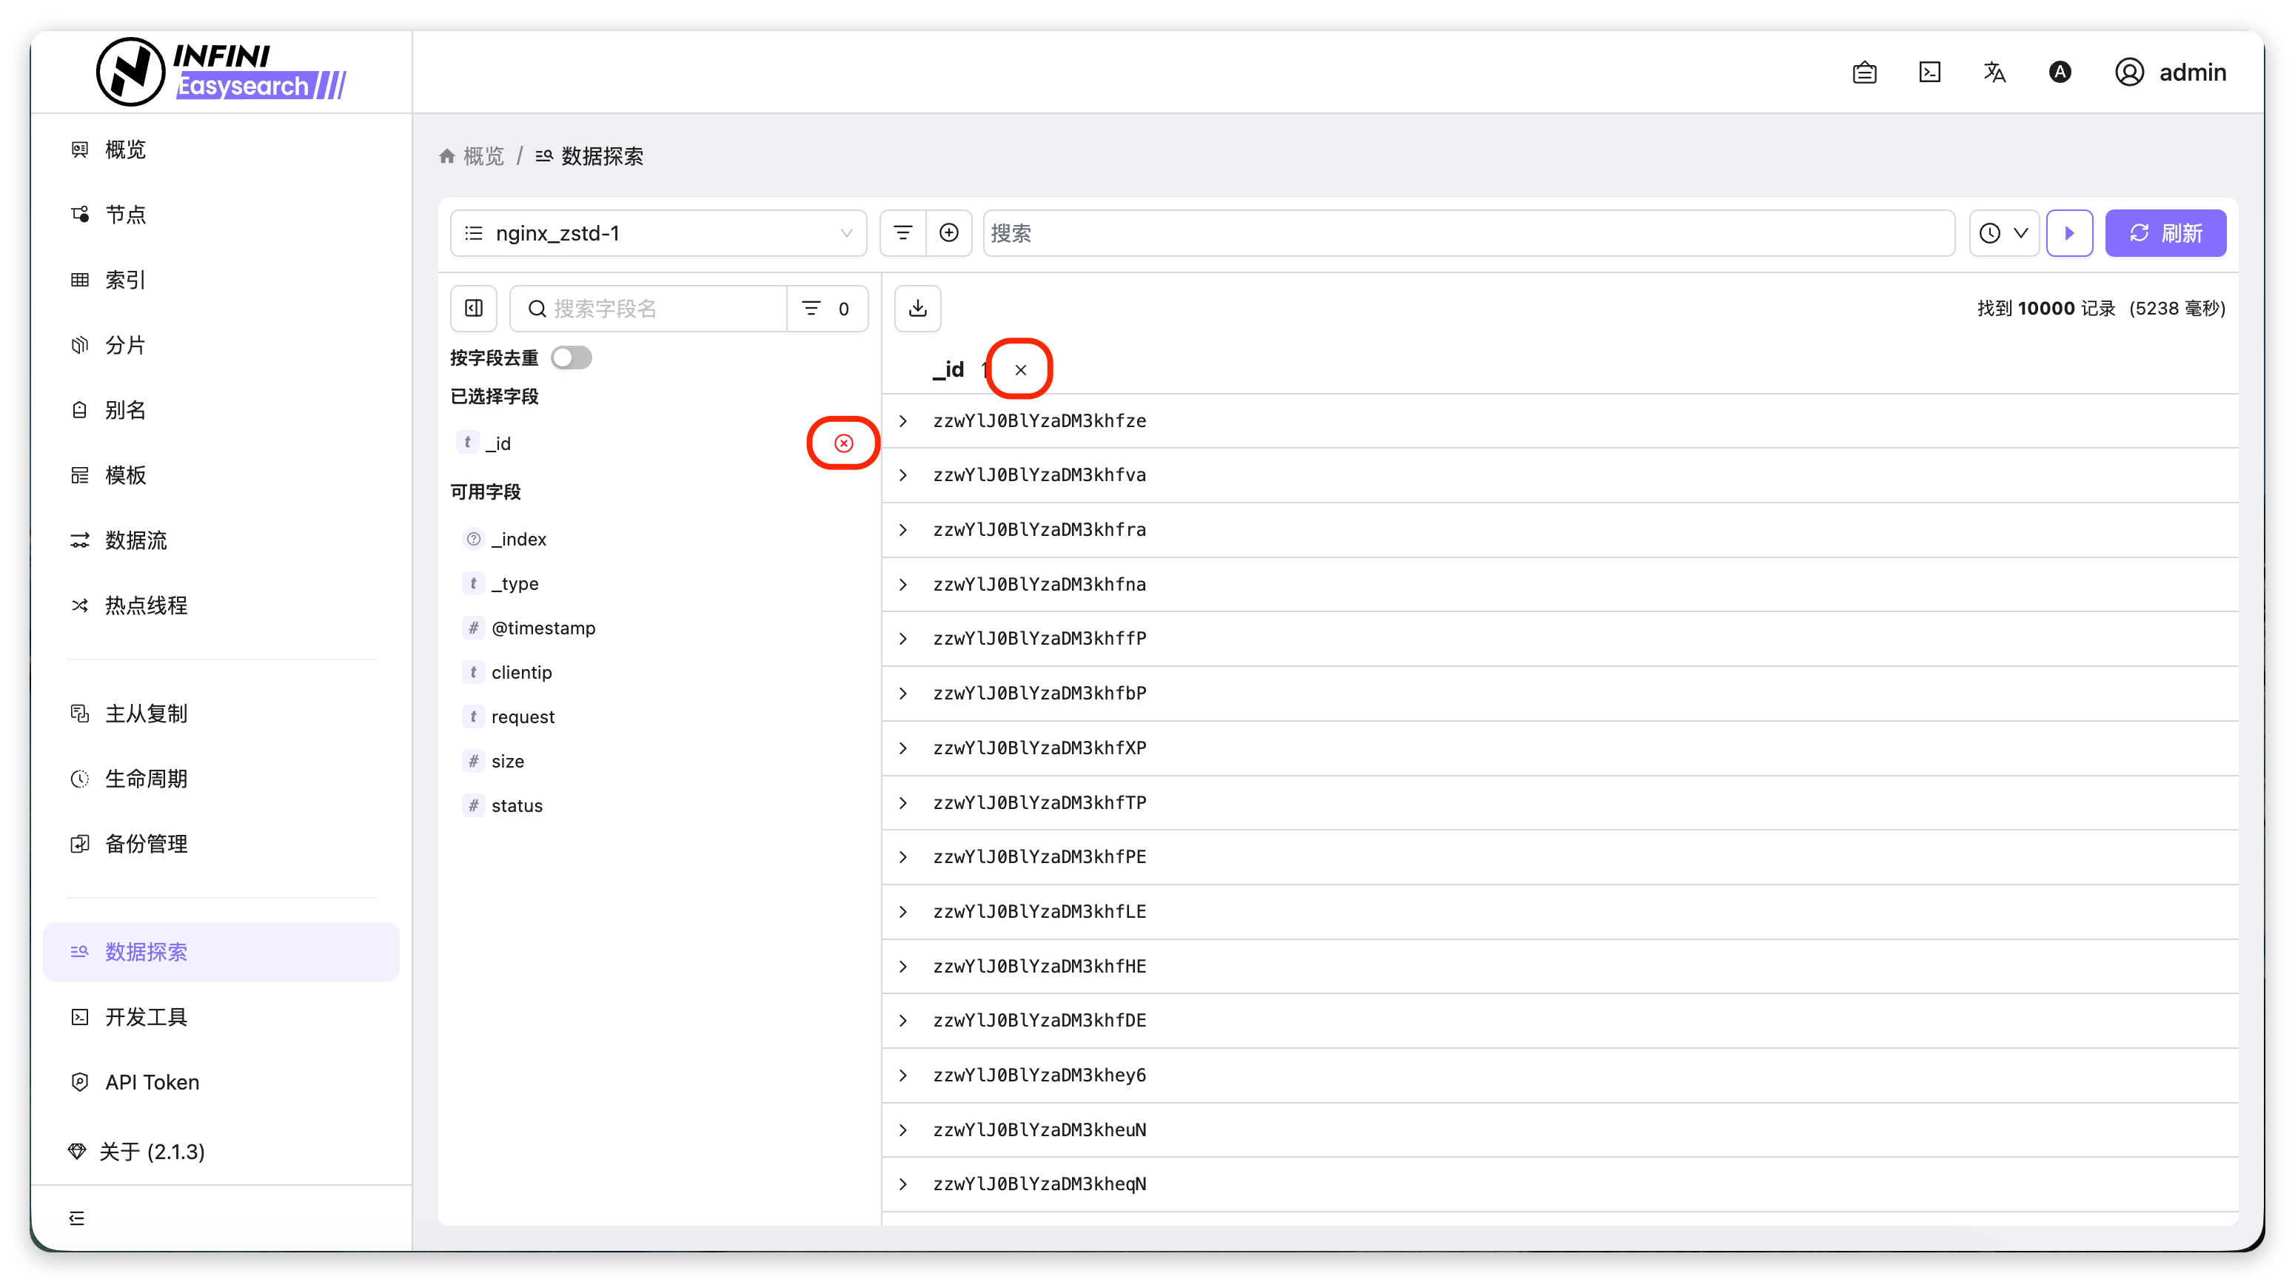This screenshot has height=1282, width=2295.
Task: Open the terminal console icon in header
Action: (x=1930, y=72)
